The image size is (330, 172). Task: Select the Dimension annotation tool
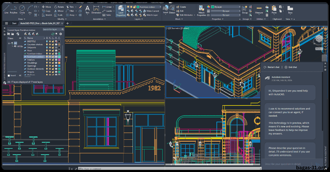pyautogui.click(x=96, y=9)
